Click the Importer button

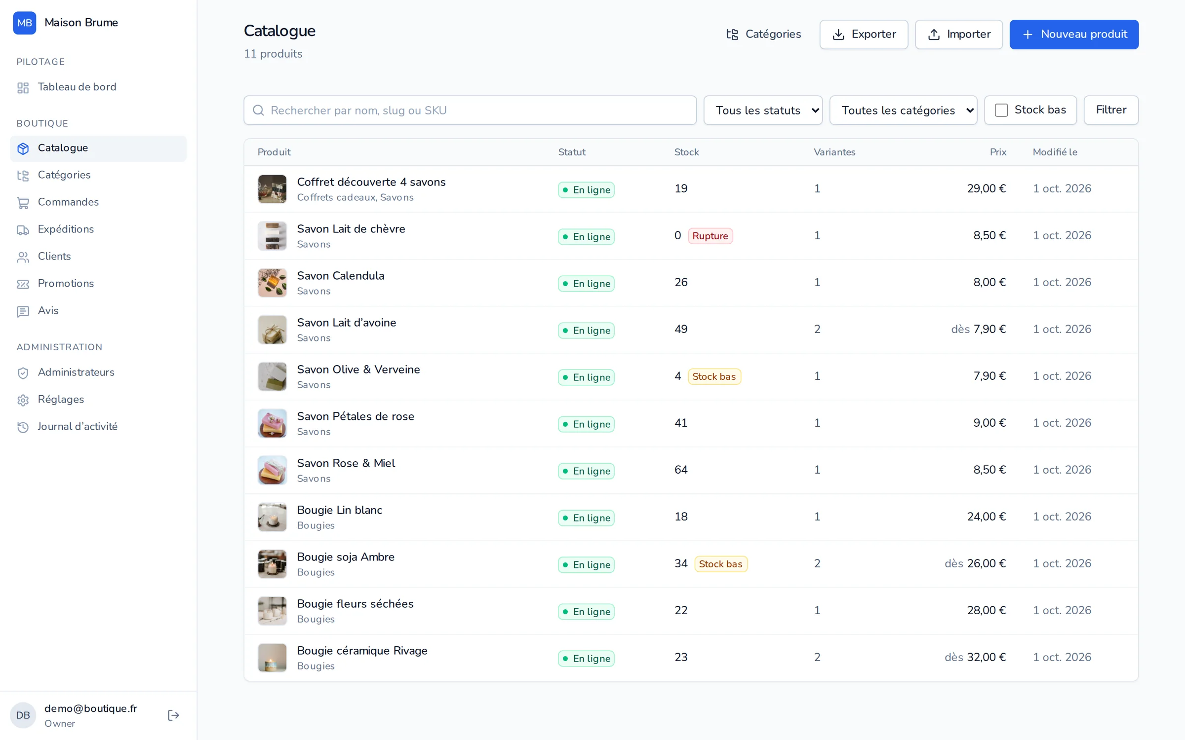click(958, 35)
